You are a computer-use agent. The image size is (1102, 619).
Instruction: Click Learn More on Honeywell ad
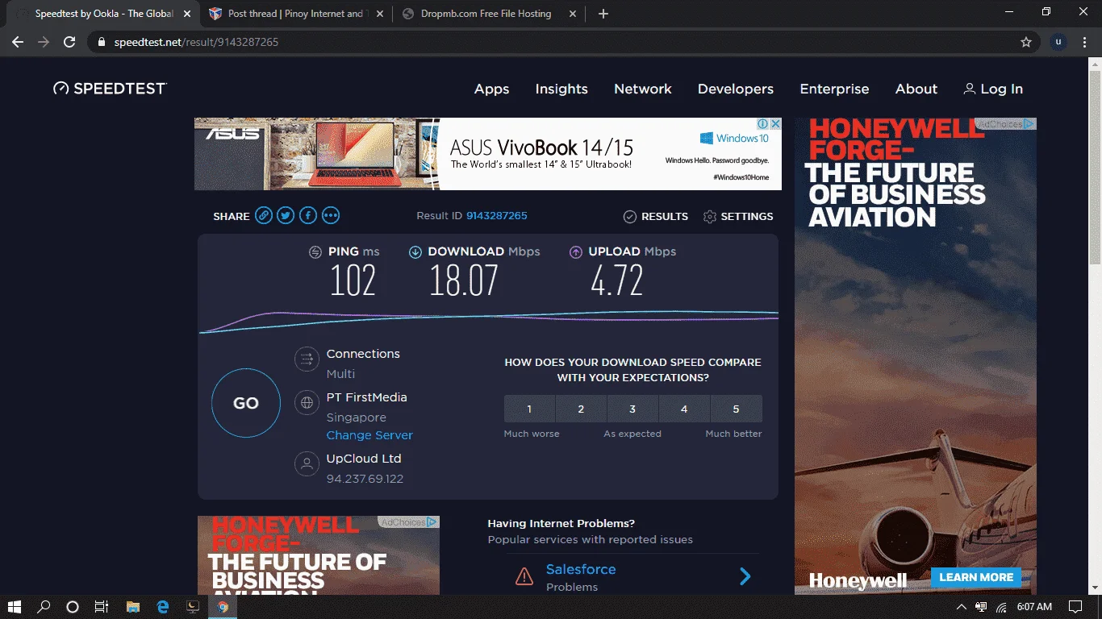tap(976, 577)
